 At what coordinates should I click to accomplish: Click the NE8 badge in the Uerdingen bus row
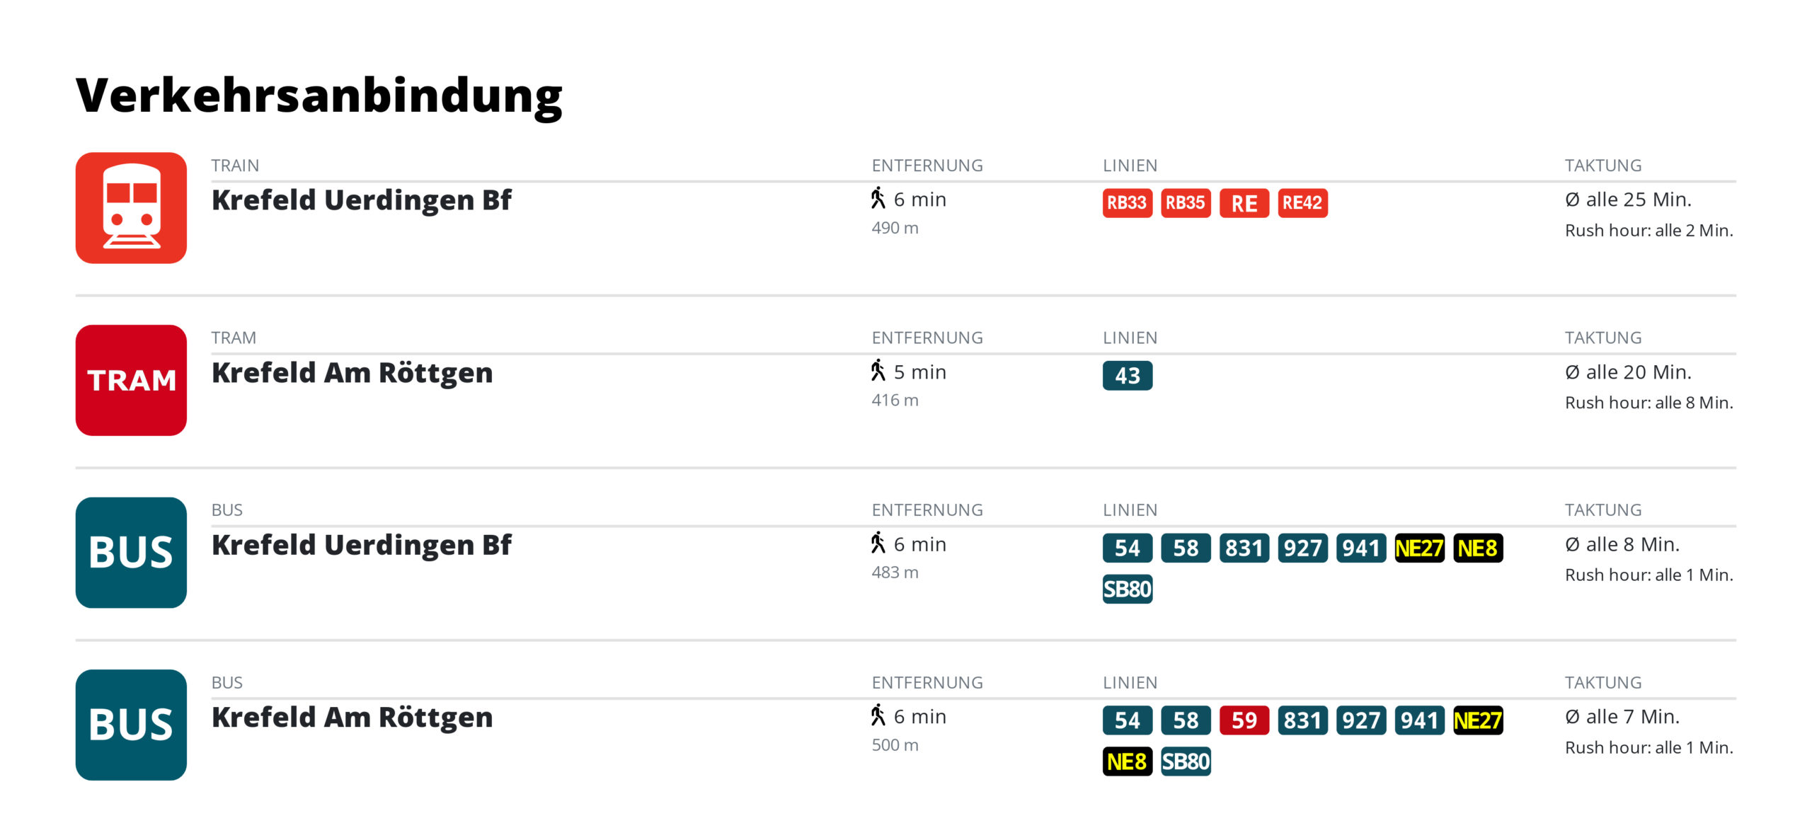pyautogui.click(x=1477, y=548)
